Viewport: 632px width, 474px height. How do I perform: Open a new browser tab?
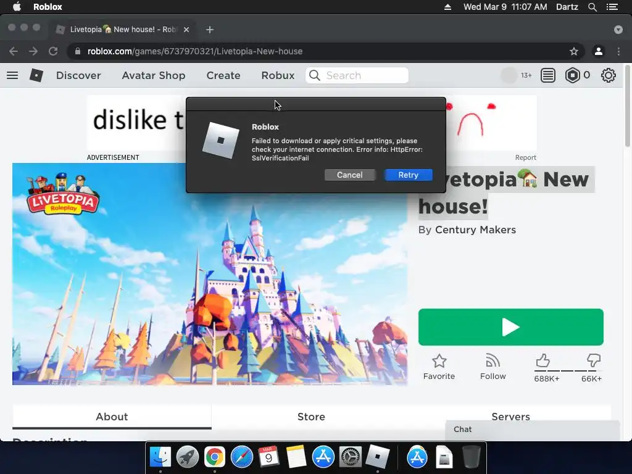tap(210, 30)
